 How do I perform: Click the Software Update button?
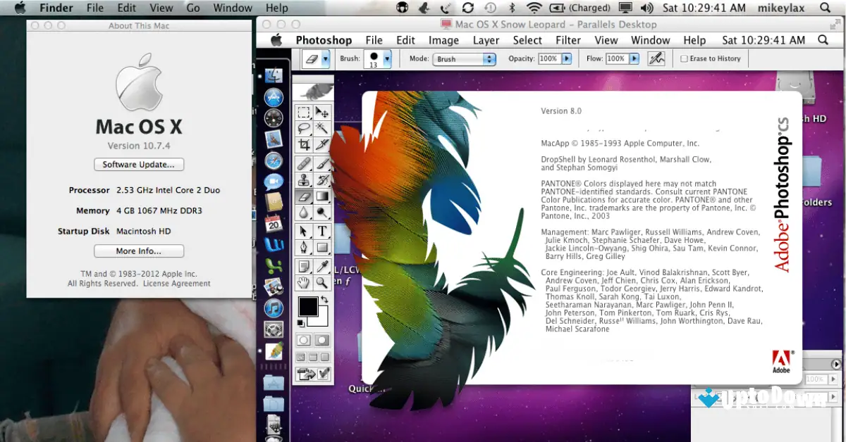138,164
